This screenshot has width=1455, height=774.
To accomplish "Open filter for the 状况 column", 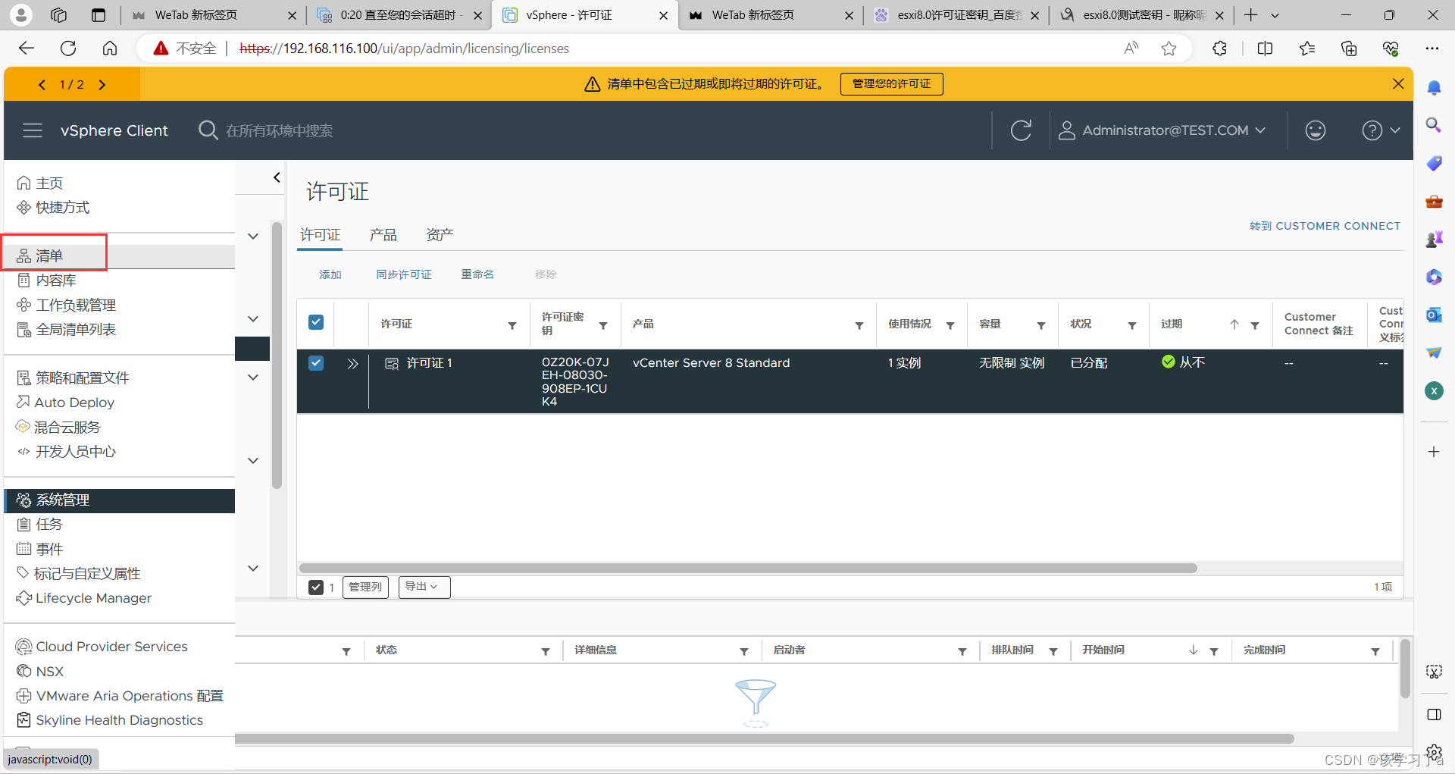I will tap(1132, 325).
